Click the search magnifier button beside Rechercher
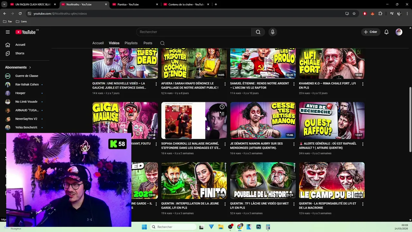This screenshot has width=412, height=232. click(258, 32)
